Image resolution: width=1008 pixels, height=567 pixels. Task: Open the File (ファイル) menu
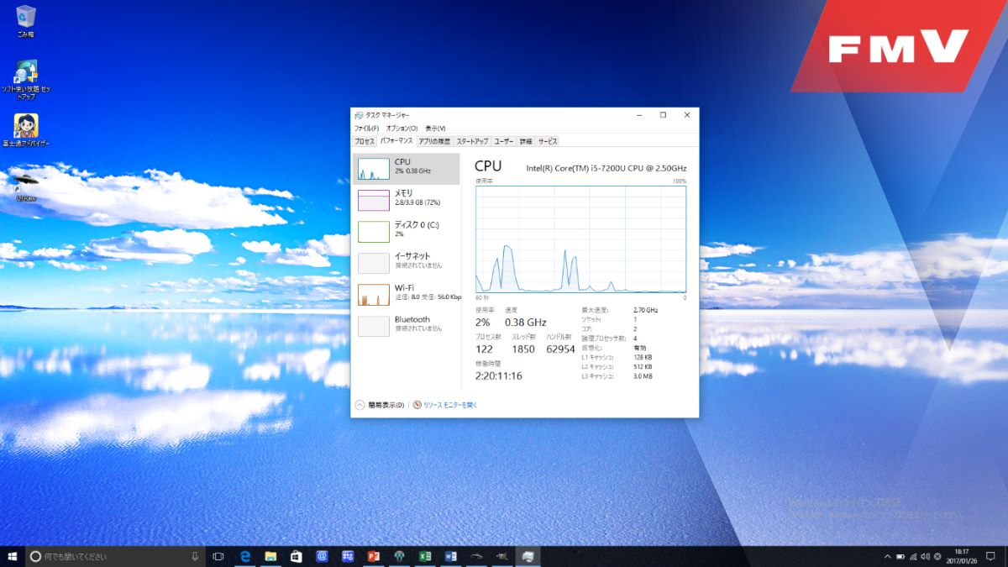(x=365, y=129)
